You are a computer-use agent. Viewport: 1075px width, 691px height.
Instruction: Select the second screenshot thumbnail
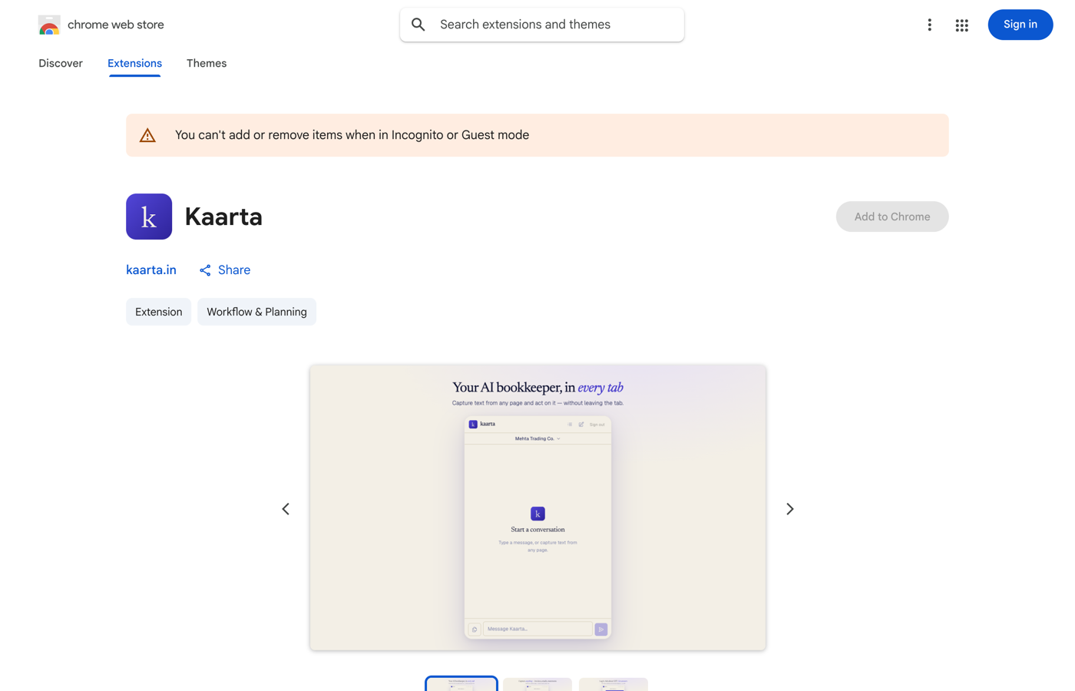[537, 684]
